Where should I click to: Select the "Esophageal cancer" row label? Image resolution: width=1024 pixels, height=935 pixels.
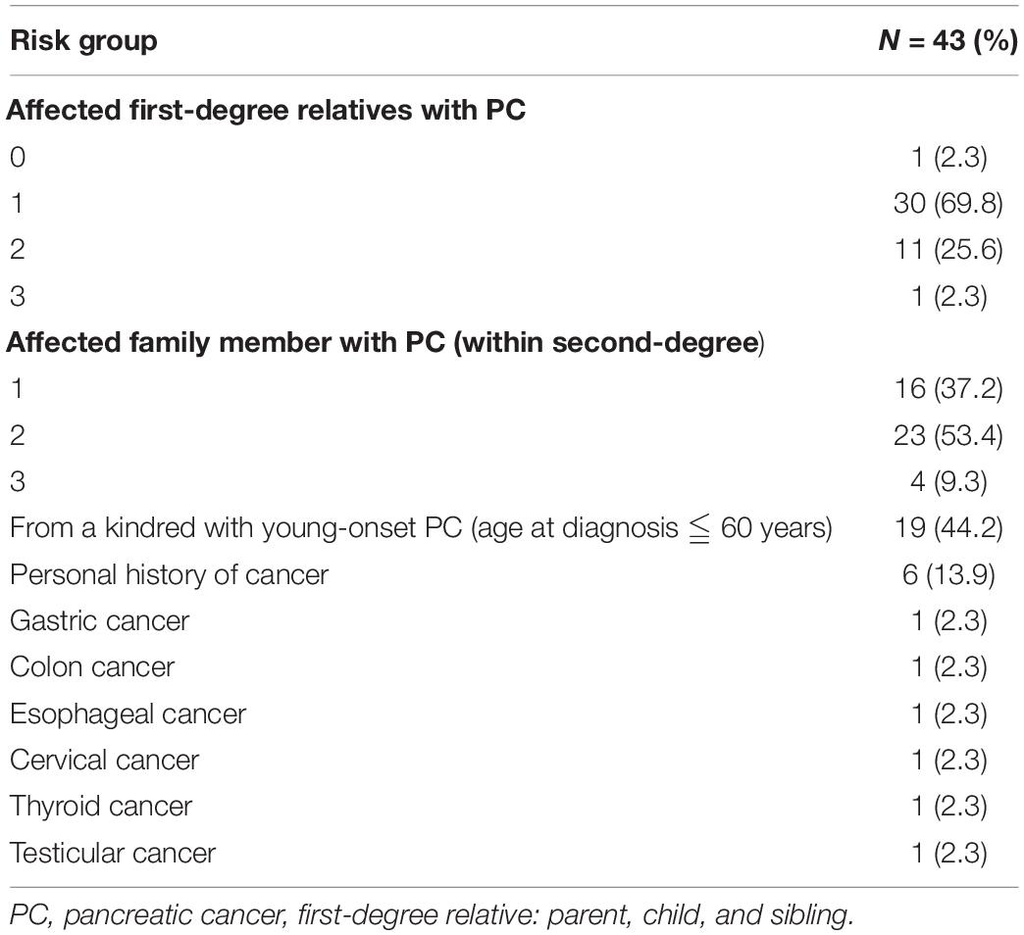(128, 714)
